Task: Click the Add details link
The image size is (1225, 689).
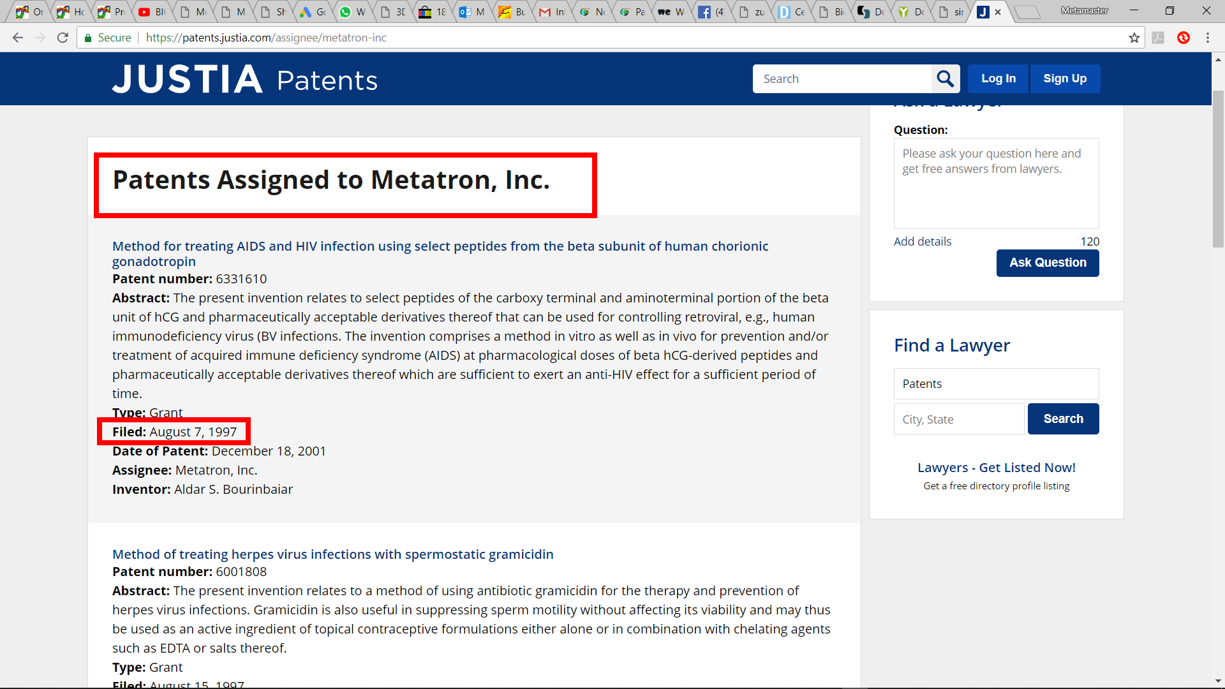Action: point(922,242)
